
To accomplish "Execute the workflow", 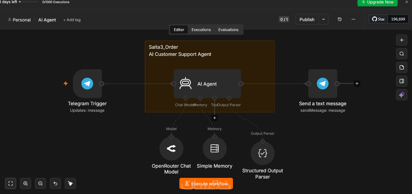I will point(206,183).
